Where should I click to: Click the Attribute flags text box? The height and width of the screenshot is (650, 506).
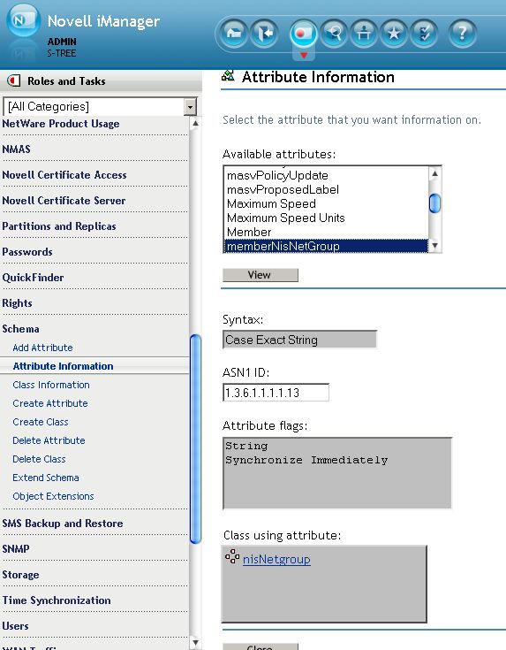pyautogui.click(x=337, y=473)
